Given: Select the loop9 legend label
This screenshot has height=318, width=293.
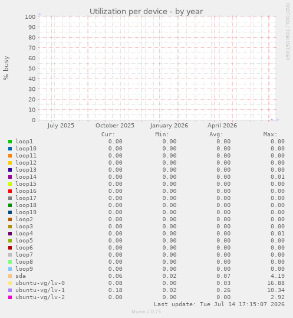Looking at the screenshot, I should (24, 269).
